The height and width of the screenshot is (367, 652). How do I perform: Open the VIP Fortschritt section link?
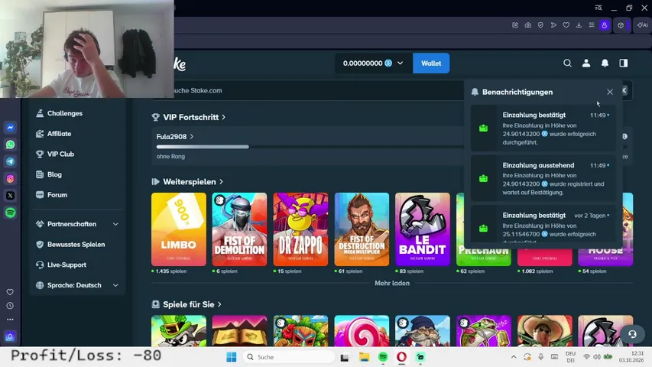(x=190, y=117)
